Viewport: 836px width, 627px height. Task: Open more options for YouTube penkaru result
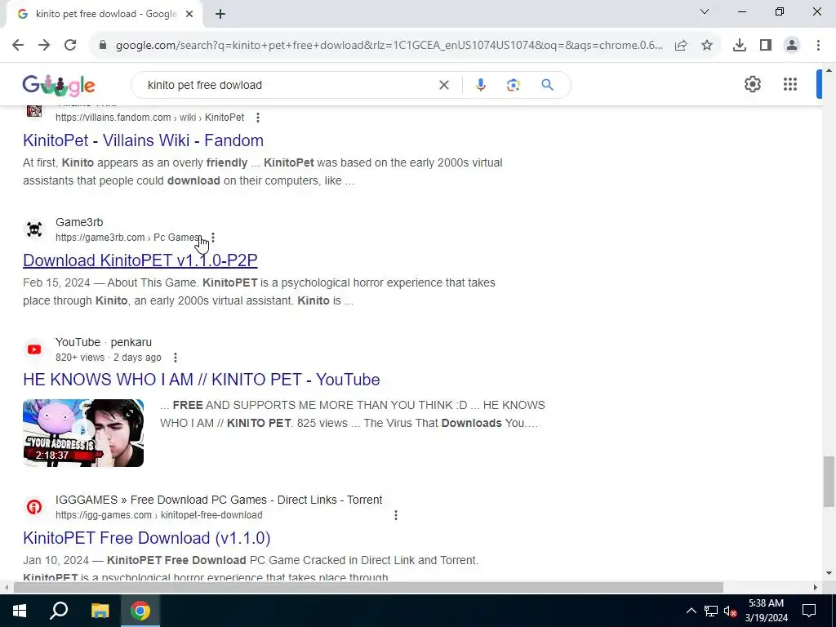click(x=176, y=358)
